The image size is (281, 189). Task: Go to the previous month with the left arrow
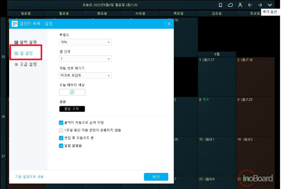click(x=250, y=5)
